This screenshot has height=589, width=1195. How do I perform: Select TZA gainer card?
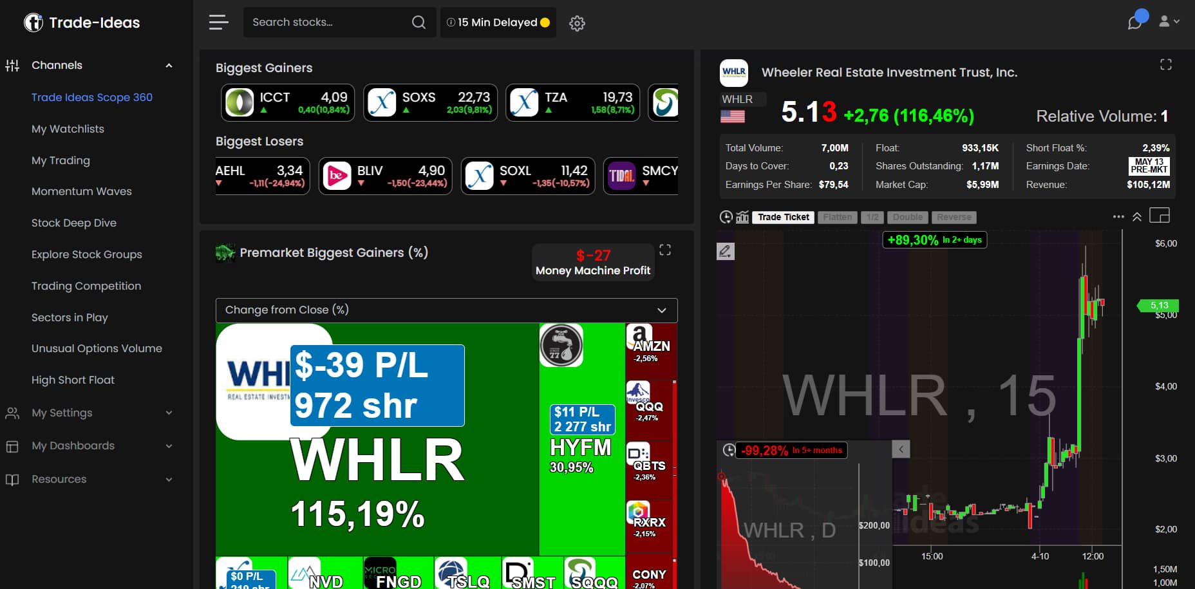tap(573, 102)
